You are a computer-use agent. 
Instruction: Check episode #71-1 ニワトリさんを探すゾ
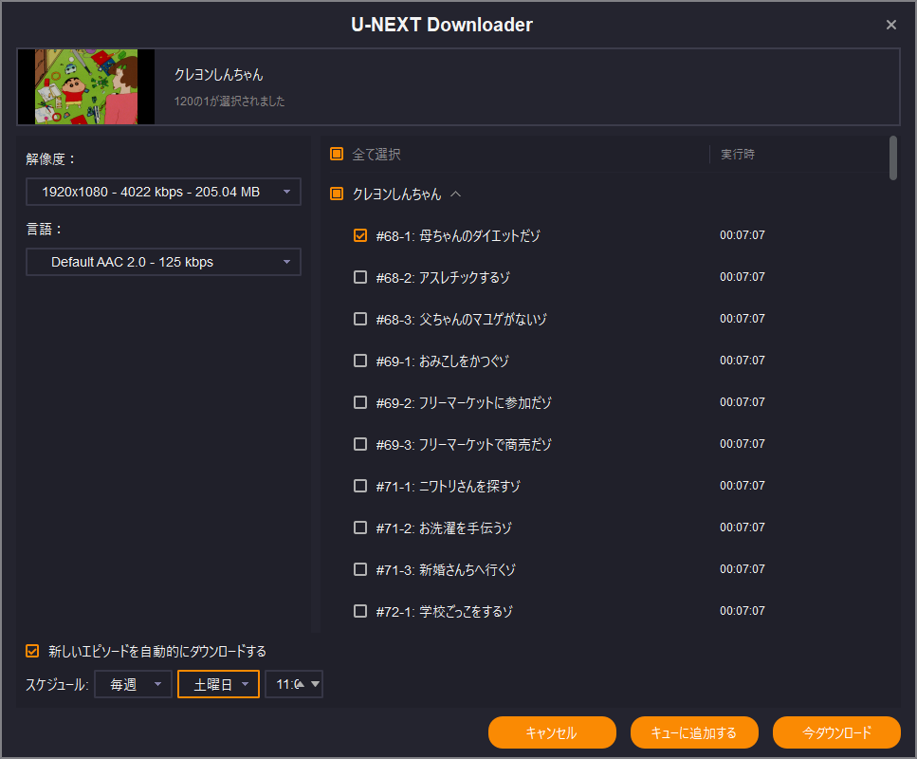(360, 486)
